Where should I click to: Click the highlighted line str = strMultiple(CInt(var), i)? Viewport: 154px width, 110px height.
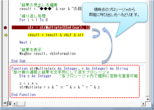pyautogui.click(x=51, y=28)
